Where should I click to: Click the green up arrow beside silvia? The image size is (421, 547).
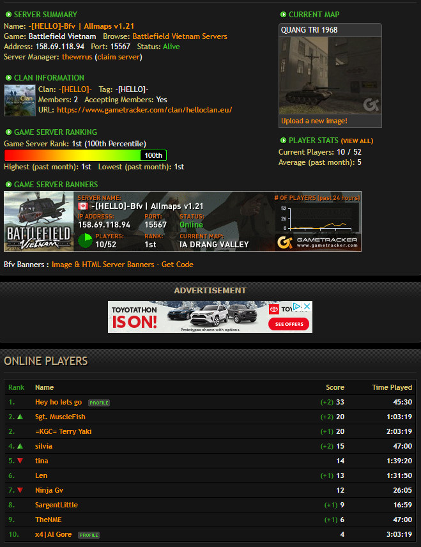tap(20, 446)
